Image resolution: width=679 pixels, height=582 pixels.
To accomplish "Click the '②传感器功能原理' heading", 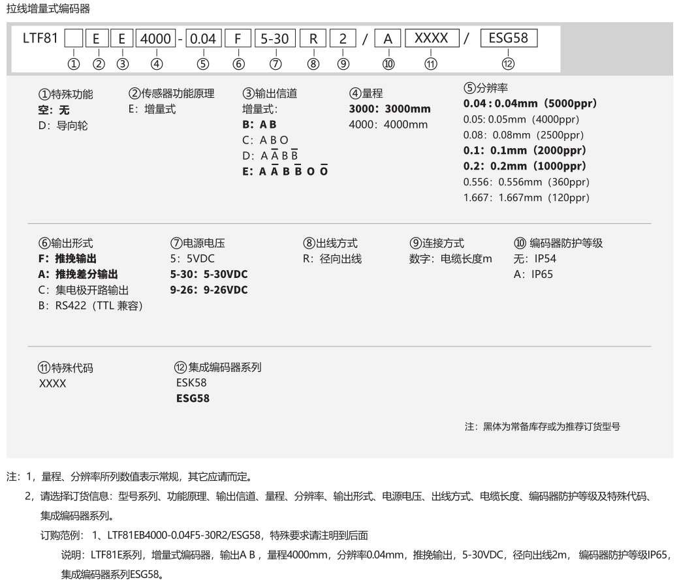I will point(172,93).
